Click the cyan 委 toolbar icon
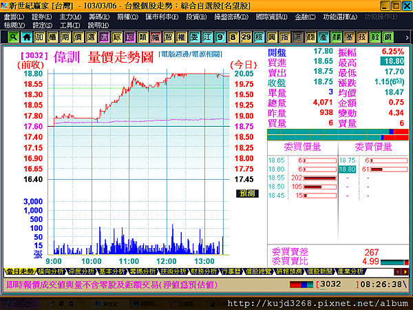 point(194,37)
